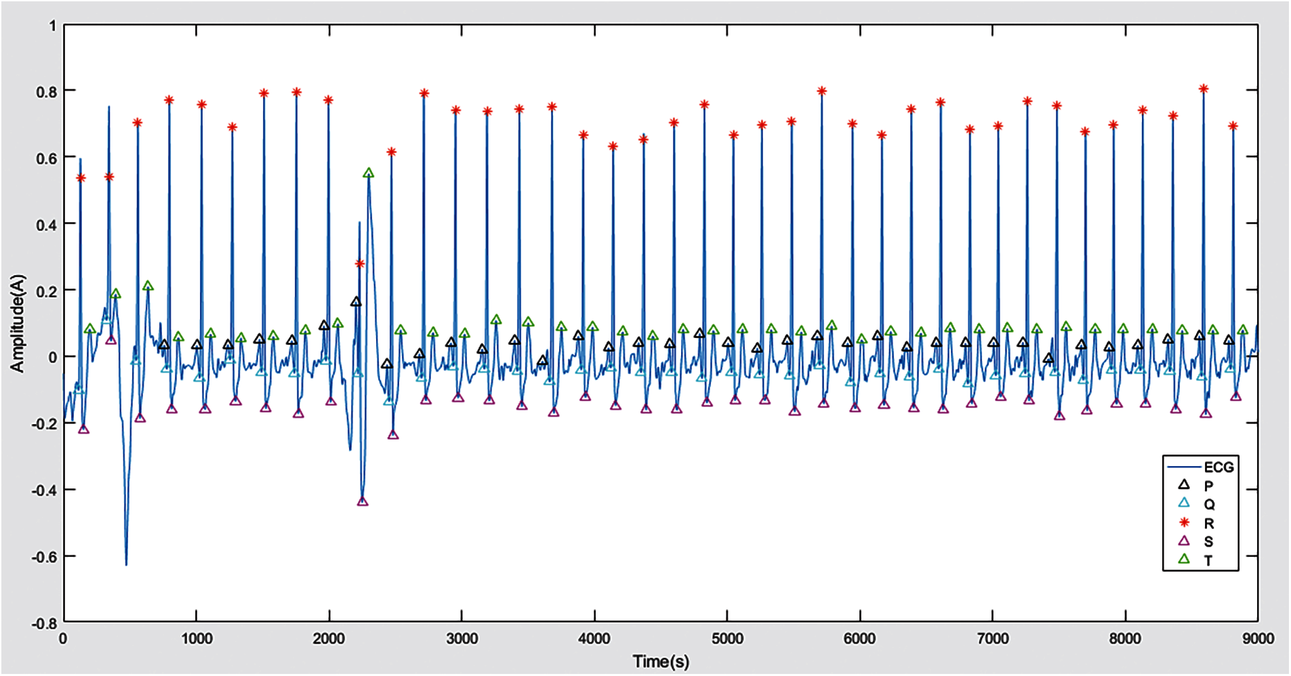The width and height of the screenshot is (1291, 676).
Task: Click the deepest ECG trough near -0.6
Action: [126, 564]
